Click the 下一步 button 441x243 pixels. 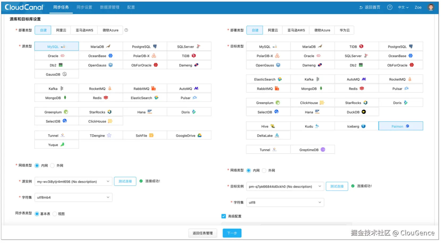click(x=232, y=233)
